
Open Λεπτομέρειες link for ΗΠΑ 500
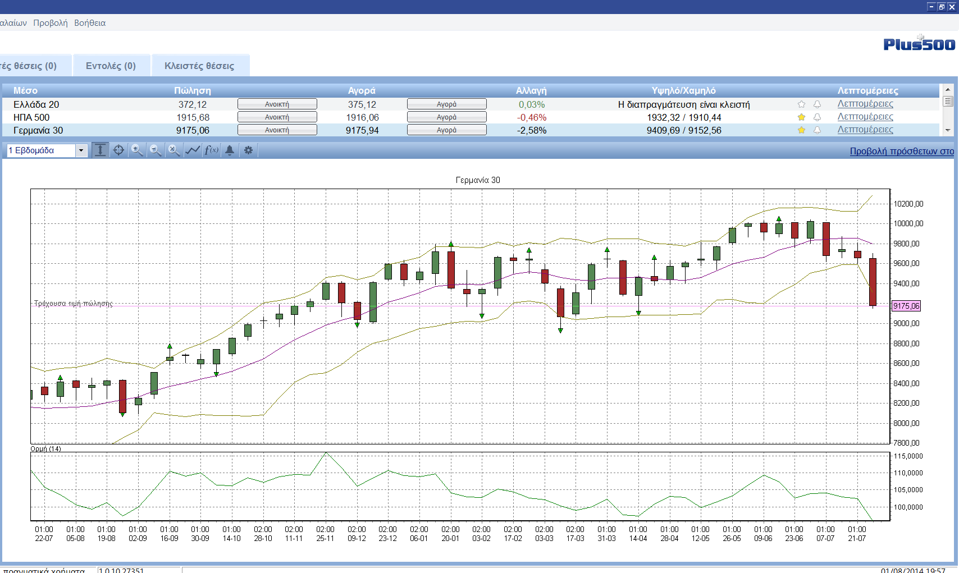click(x=865, y=117)
